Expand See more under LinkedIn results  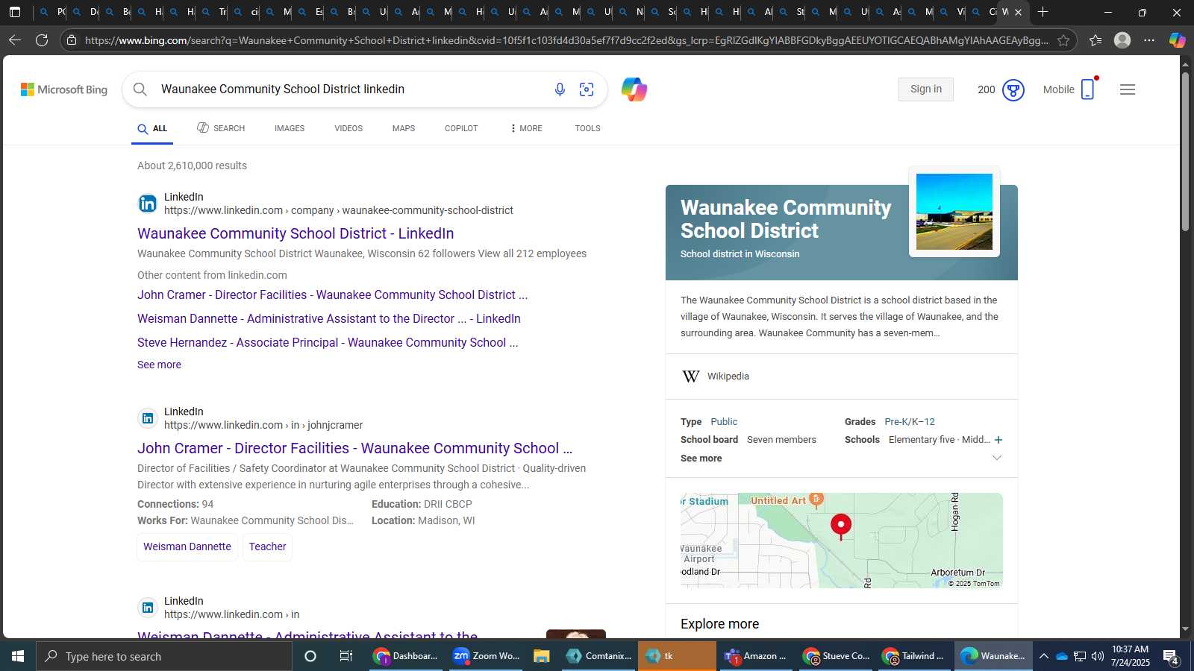coord(159,365)
